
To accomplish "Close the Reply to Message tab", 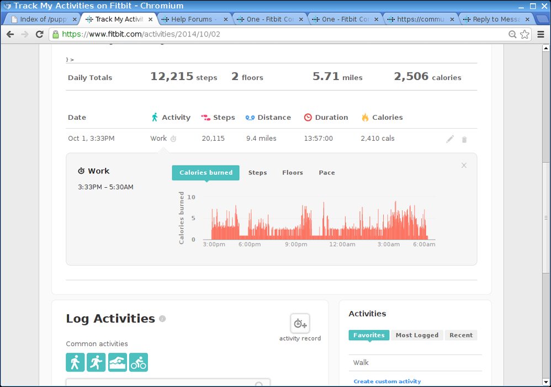I will pyautogui.click(x=527, y=19).
